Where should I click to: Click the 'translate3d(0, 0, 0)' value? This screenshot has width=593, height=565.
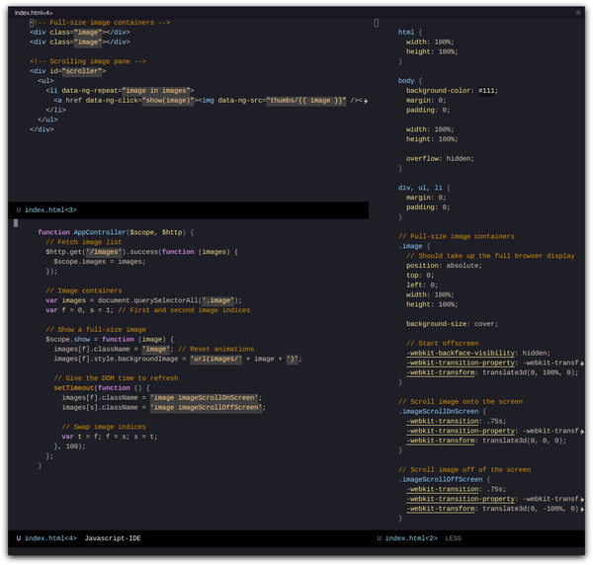[x=523, y=441]
